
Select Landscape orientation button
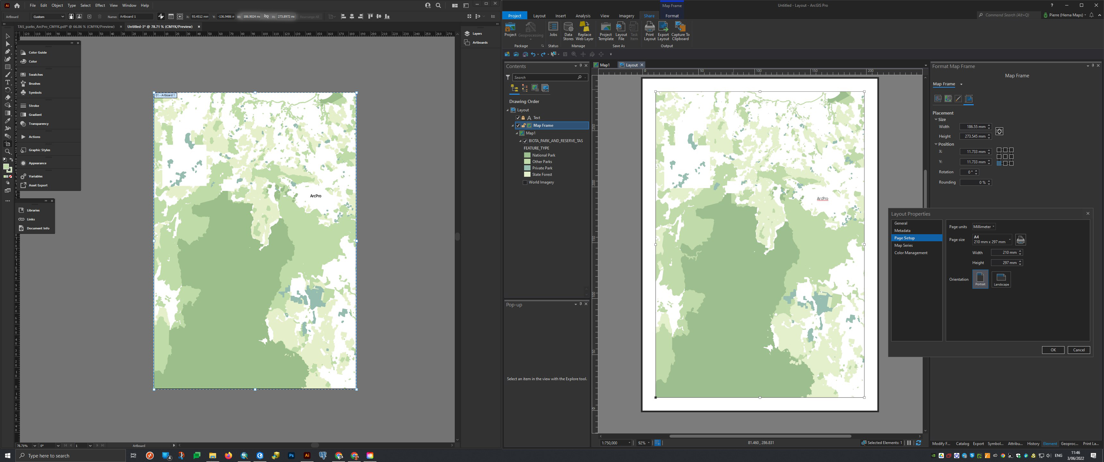click(1001, 279)
